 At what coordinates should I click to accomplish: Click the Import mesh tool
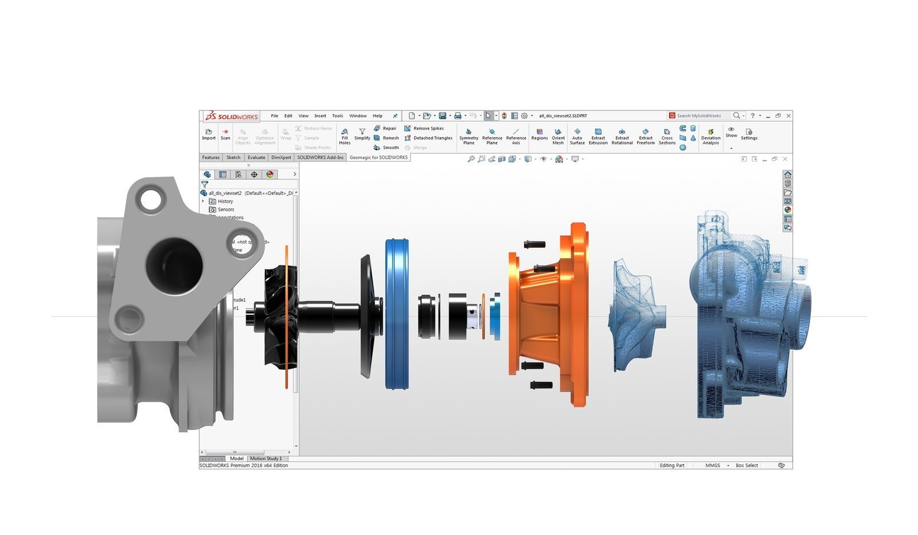pyautogui.click(x=209, y=134)
